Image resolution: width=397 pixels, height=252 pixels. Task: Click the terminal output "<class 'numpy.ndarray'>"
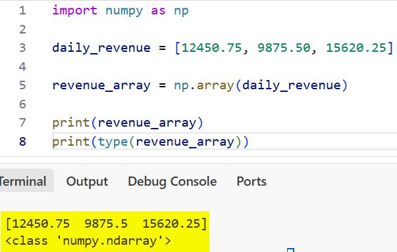tap(88, 241)
